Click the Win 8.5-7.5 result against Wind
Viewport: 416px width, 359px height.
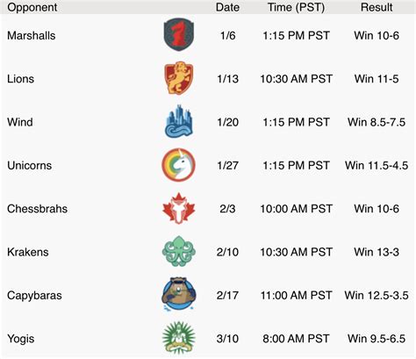377,122
